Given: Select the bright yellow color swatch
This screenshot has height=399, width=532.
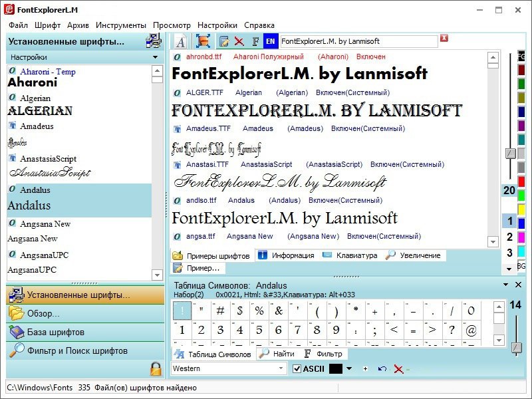Looking at the screenshot, I should 521,209.
